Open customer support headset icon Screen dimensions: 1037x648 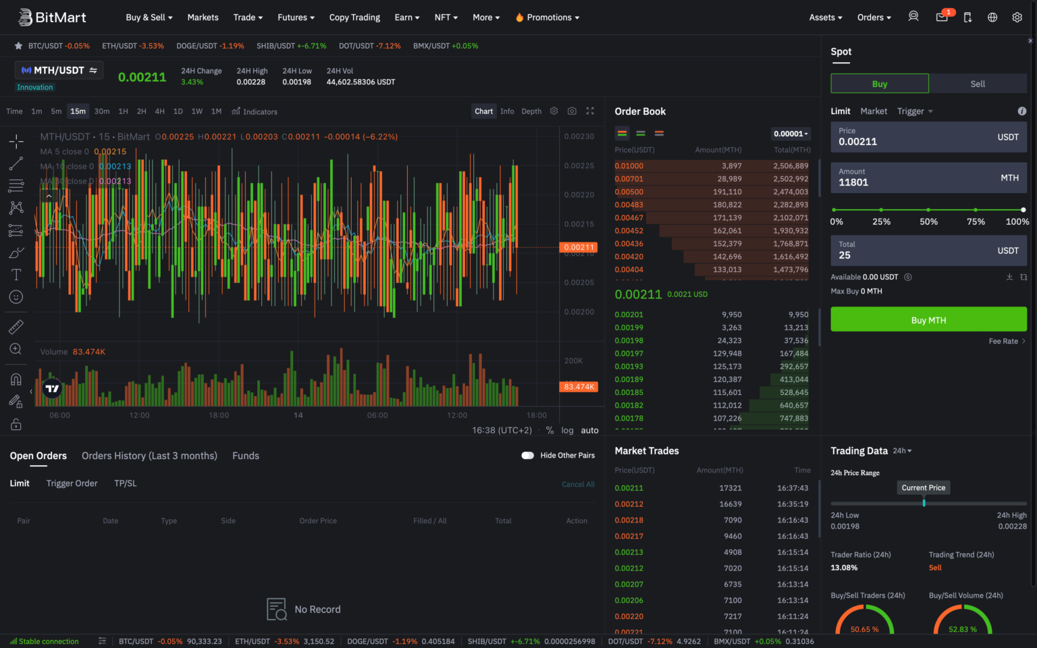[913, 17]
